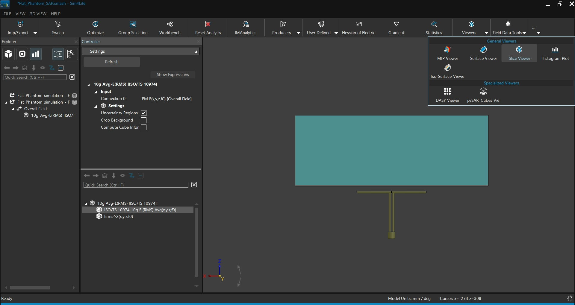Launch the Surface Viewer
This screenshot has width=575, height=305.
click(483, 53)
